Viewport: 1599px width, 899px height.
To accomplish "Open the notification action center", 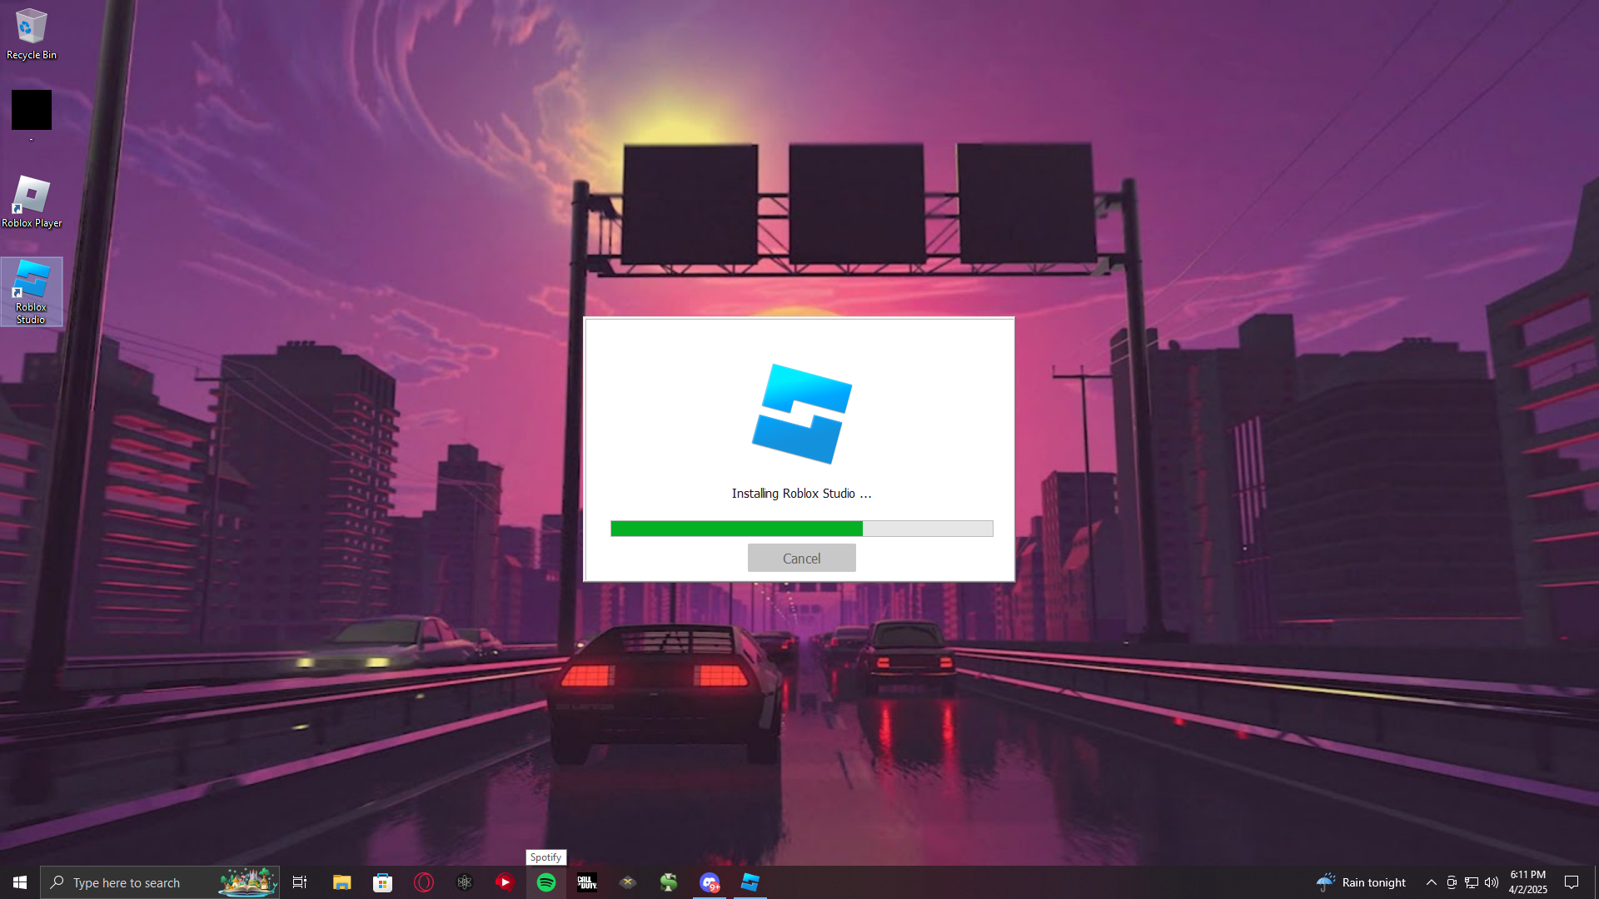I will tap(1572, 882).
